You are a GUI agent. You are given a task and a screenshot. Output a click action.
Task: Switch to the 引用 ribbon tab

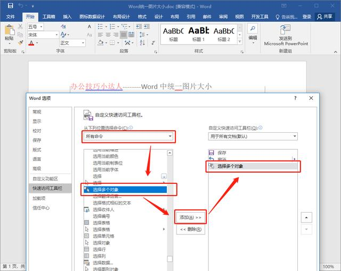pyautogui.click(x=191, y=16)
